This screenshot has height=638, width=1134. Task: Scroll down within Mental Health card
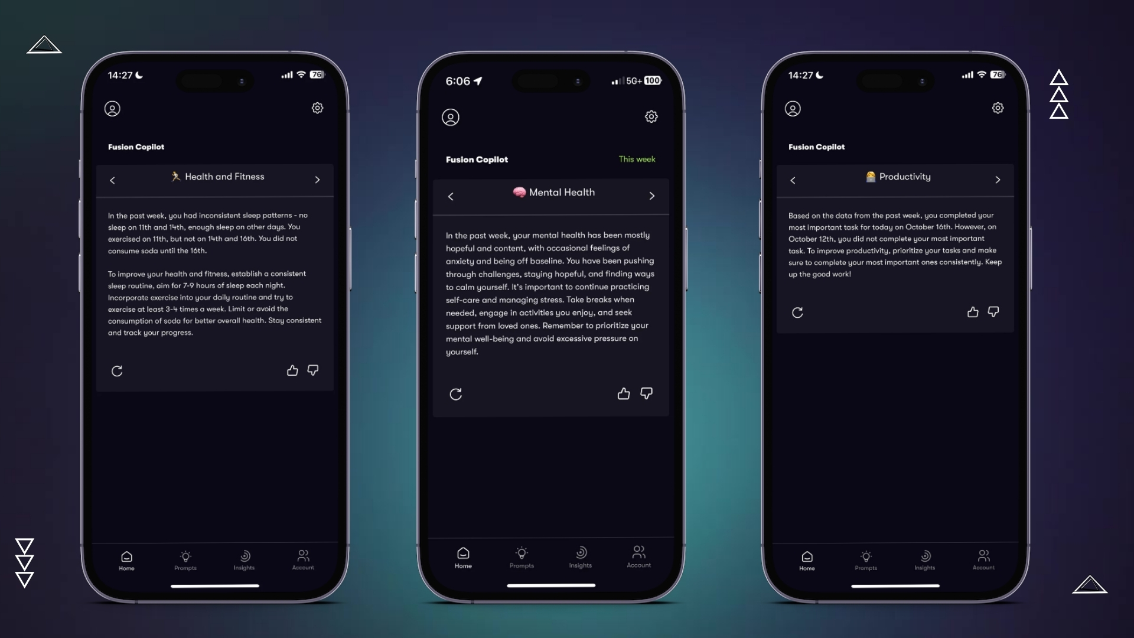click(x=550, y=293)
